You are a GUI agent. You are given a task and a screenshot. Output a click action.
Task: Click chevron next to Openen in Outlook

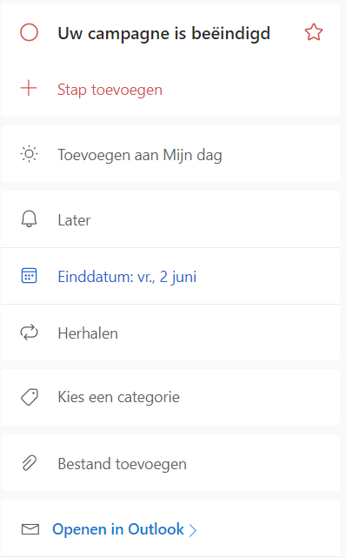pos(193,530)
